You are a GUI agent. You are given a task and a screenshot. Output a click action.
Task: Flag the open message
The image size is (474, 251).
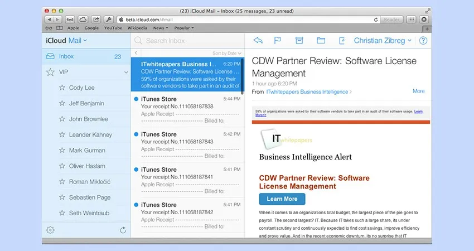277,40
